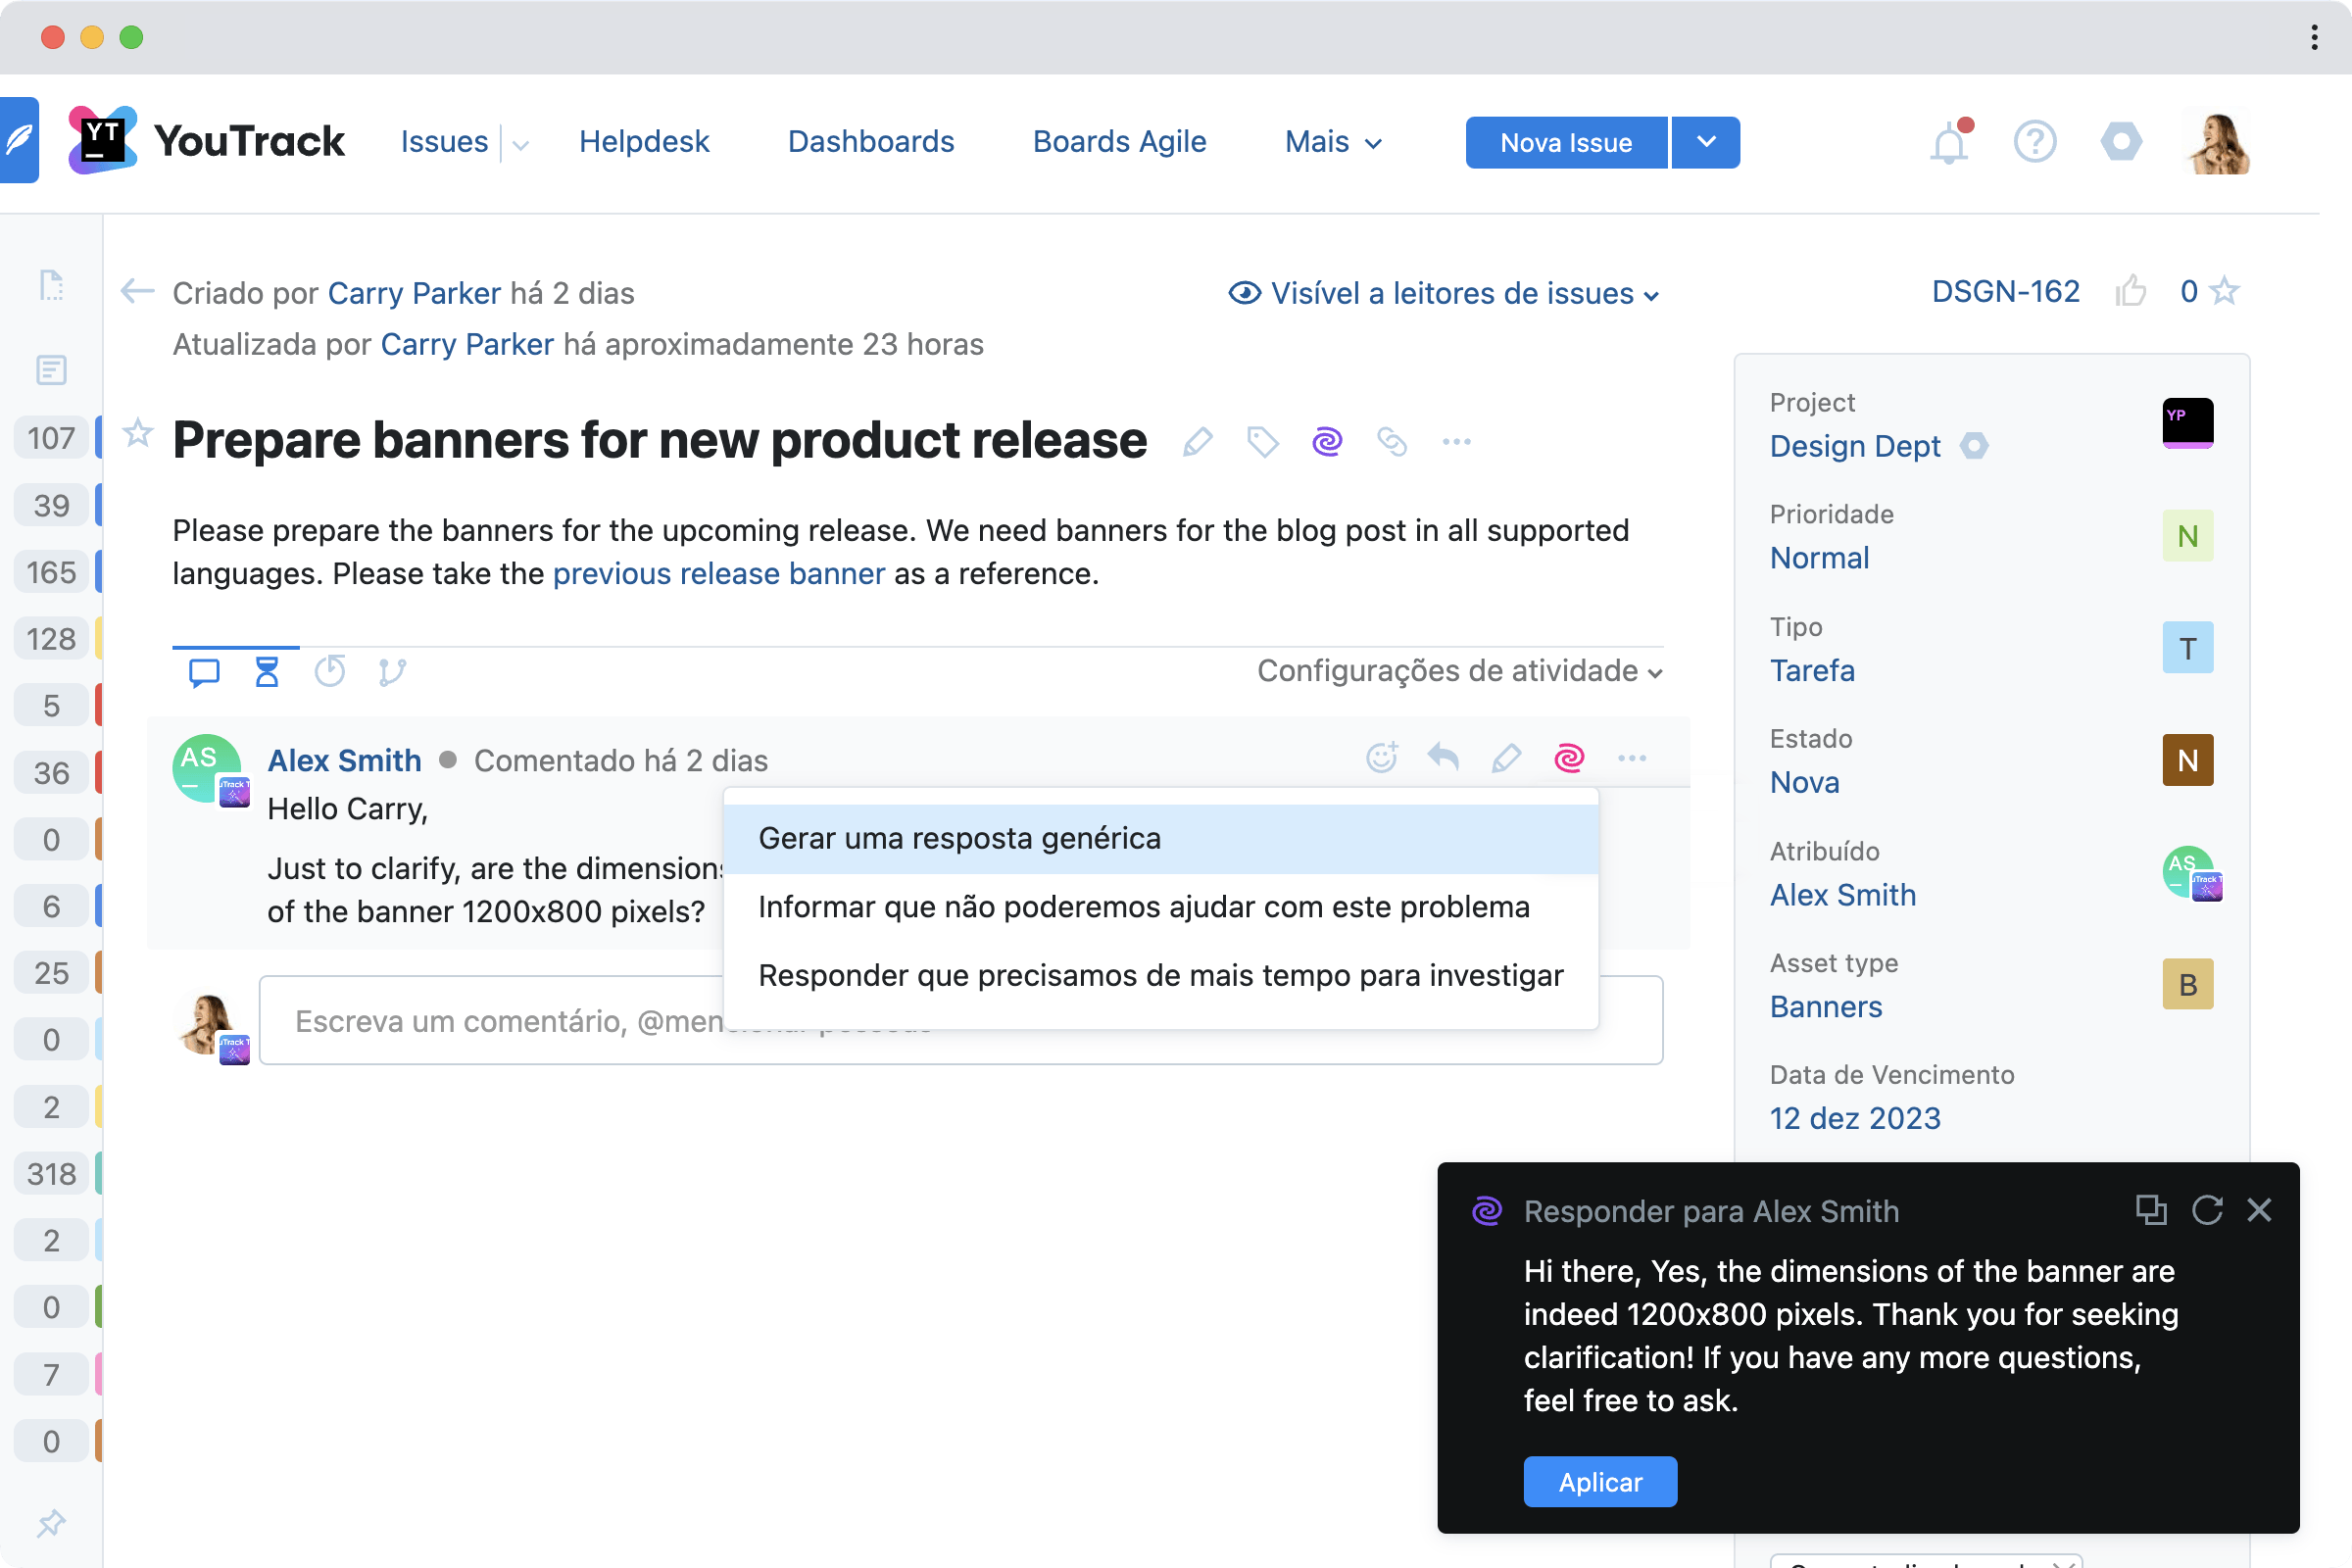Toggle the thumbs-up vote for DSGN-162

pyautogui.click(x=2131, y=291)
